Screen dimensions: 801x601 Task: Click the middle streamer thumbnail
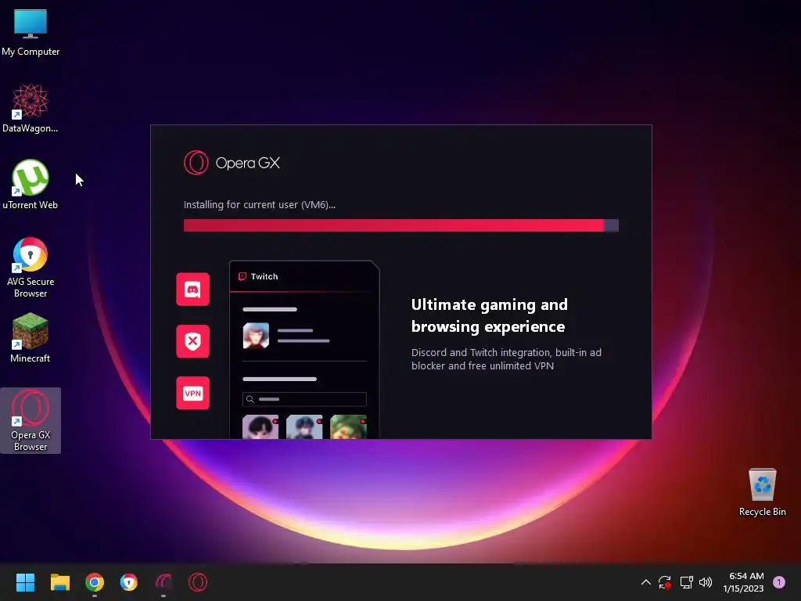[304, 427]
